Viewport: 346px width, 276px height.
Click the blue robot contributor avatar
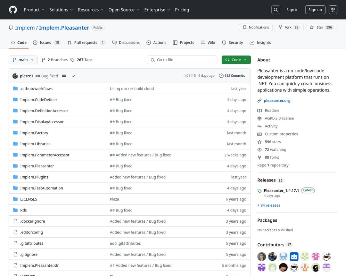294,257
